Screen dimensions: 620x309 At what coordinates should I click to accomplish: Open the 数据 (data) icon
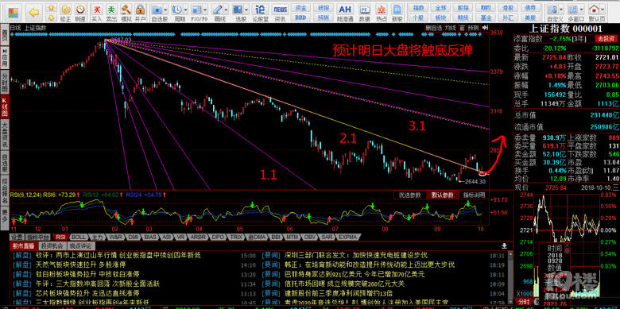364,12
